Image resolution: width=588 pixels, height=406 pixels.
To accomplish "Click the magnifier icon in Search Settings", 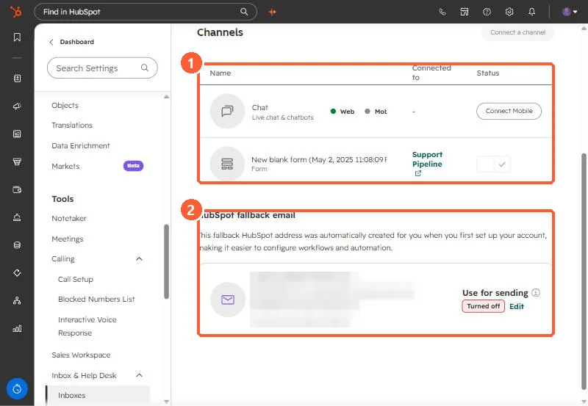I will point(144,68).
